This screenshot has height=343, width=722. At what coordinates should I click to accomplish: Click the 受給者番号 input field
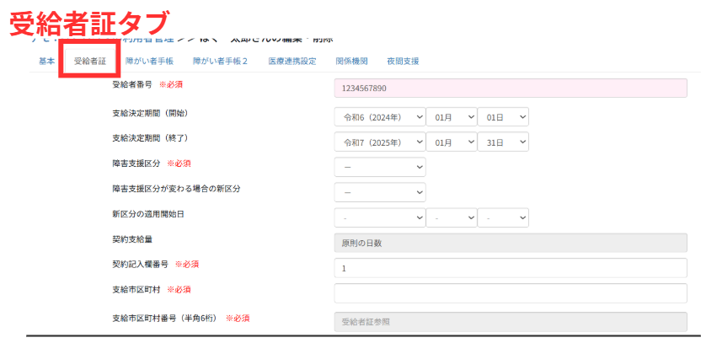coord(510,88)
